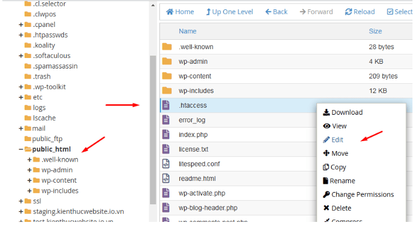This screenshot has height=226, width=416.
Task: Collapse the public_html folder in the tree
Action: click(21, 150)
